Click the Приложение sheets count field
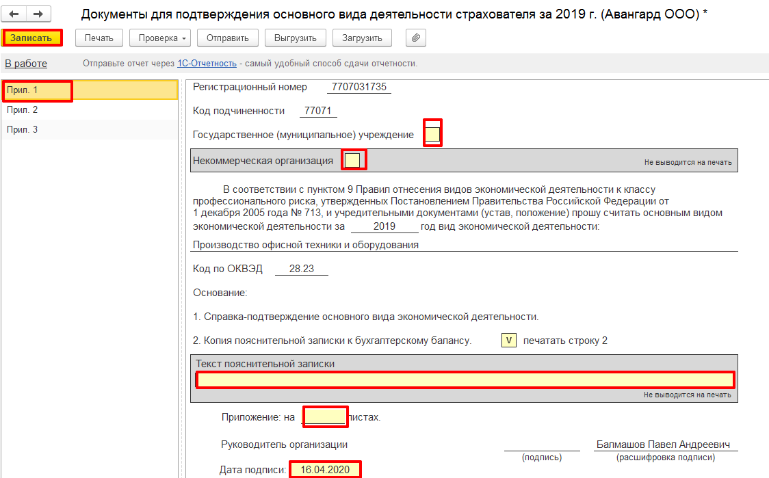769x478 pixels. click(325, 416)
